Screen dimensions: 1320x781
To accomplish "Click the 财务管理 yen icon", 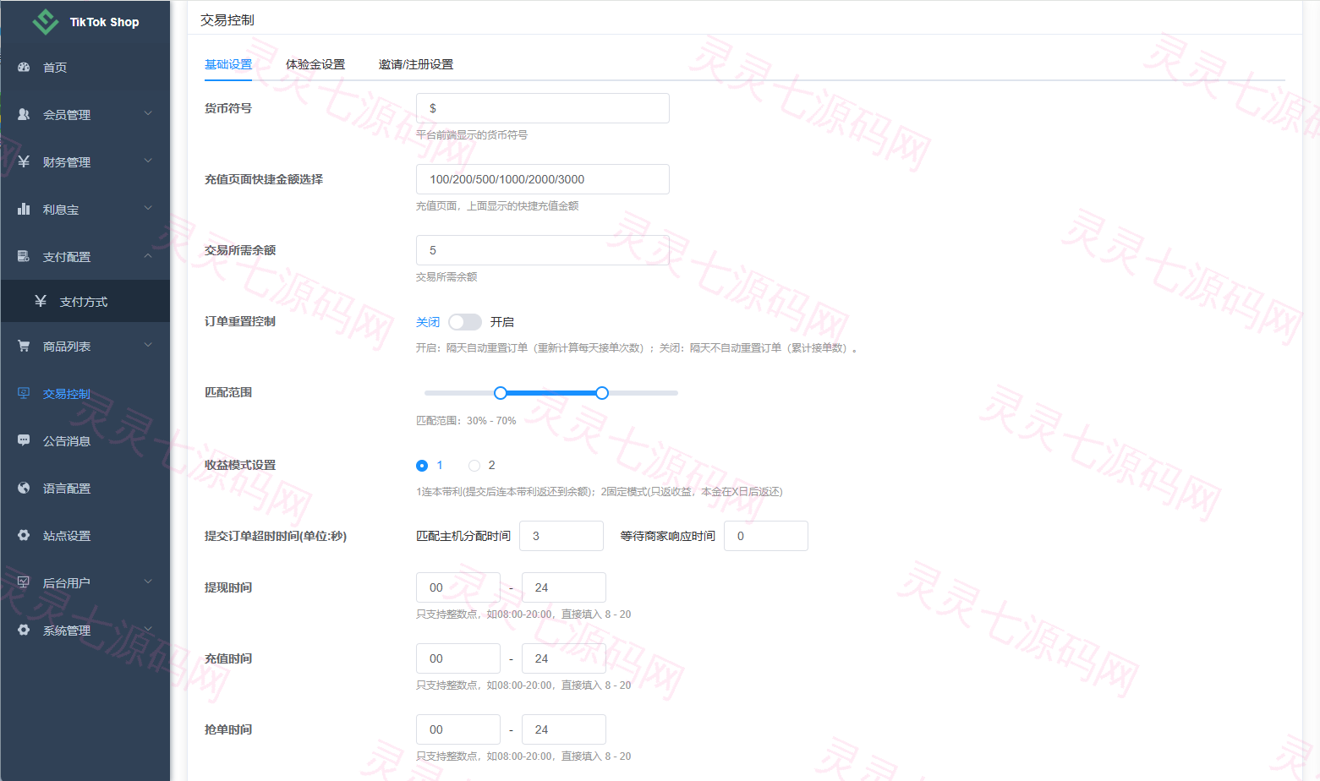I will (24, 161).
